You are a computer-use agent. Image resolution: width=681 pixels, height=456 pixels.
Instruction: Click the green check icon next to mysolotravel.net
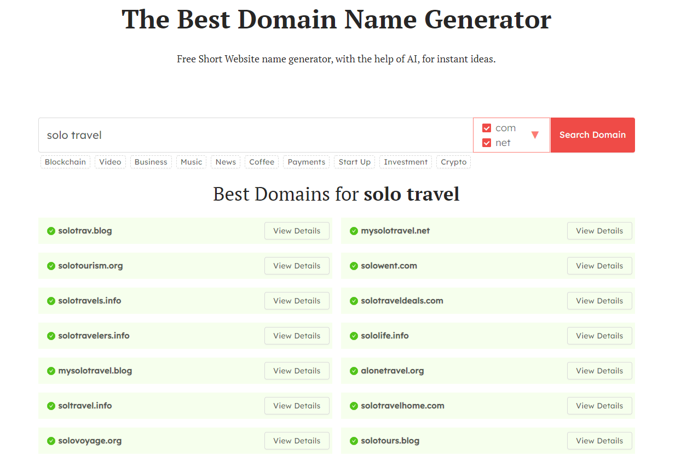point(353,231)
